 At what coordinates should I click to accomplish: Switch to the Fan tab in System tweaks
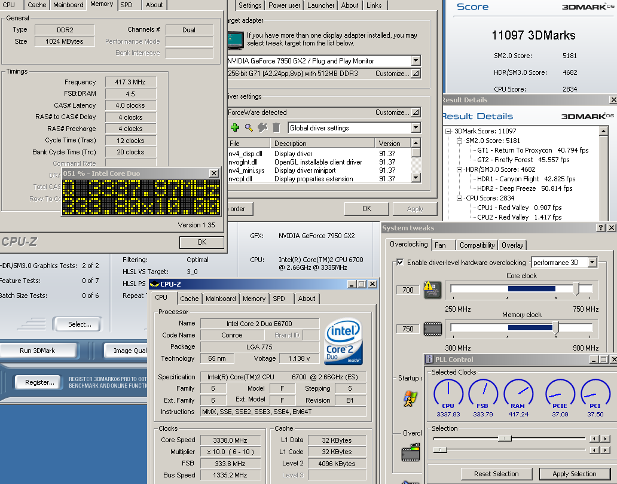440,245
